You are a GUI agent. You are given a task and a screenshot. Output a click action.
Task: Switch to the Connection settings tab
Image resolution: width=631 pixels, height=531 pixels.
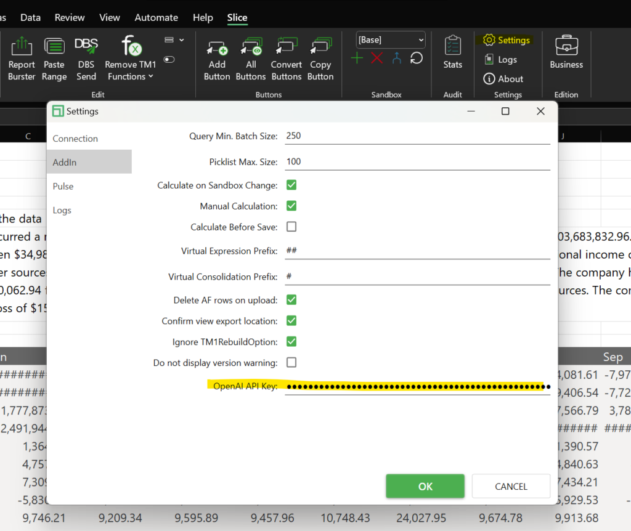[x=75, y=139]
